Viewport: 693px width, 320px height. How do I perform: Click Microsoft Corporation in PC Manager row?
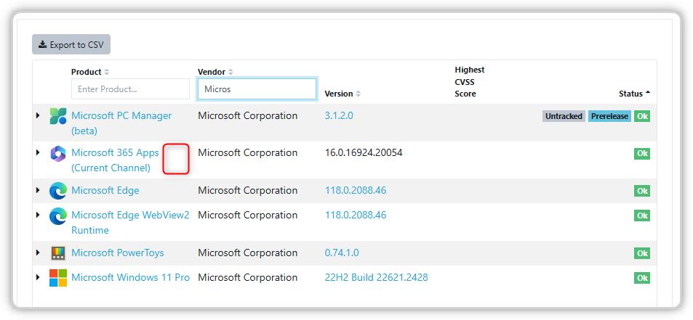(247, 115)
